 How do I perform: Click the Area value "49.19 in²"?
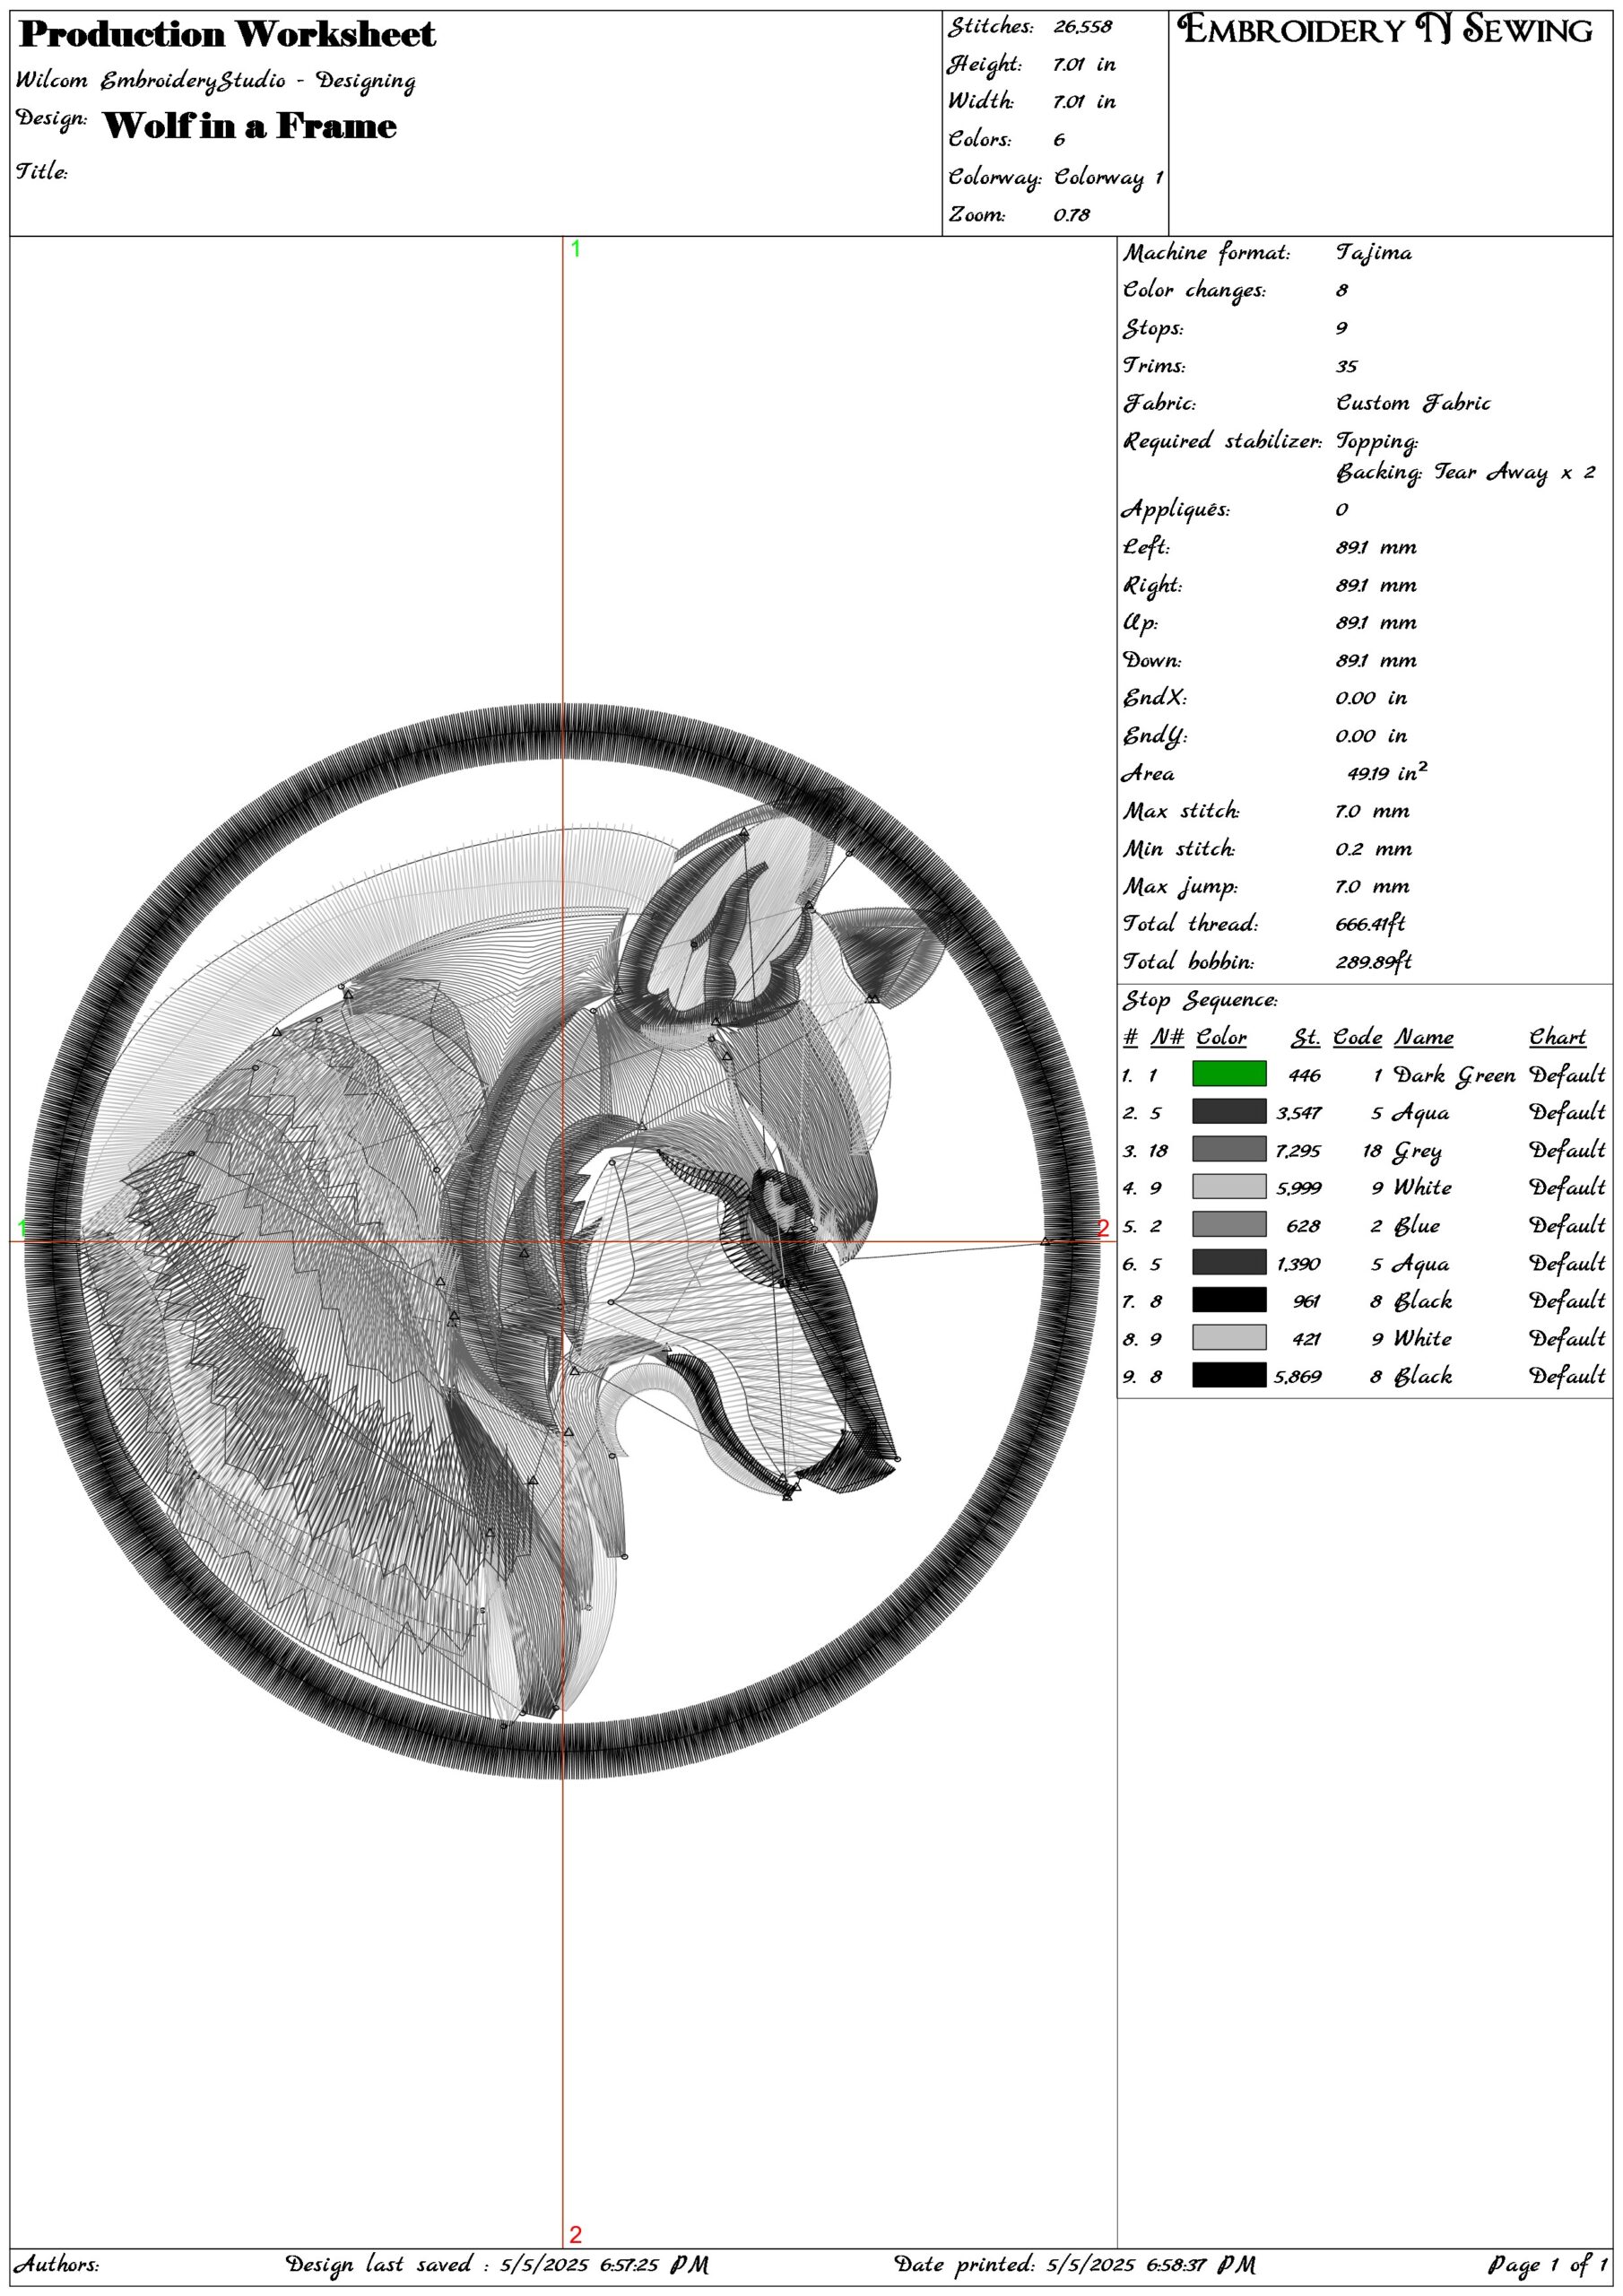pyautogui.click(x=1388, y=772)
